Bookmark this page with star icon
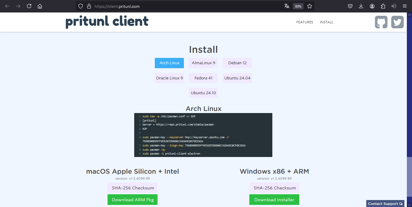Image resolution: width=412 pixels, height=207 pixels. 309,6
